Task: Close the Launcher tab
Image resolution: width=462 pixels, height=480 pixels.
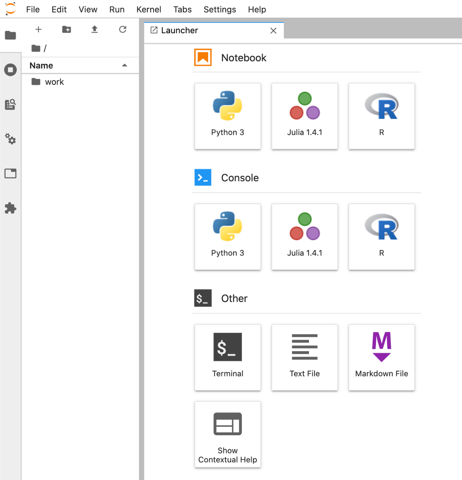Action: (x=274, y=31)
